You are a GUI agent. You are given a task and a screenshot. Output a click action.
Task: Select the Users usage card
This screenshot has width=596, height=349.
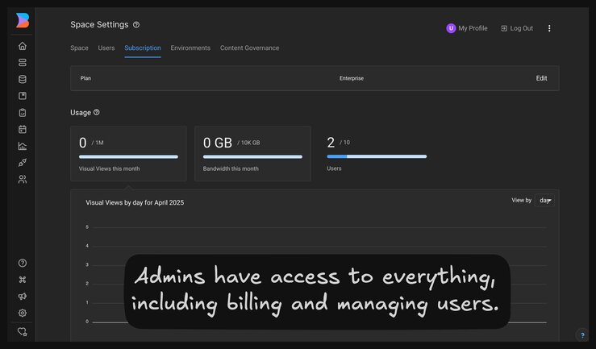(x=377, y=154)
